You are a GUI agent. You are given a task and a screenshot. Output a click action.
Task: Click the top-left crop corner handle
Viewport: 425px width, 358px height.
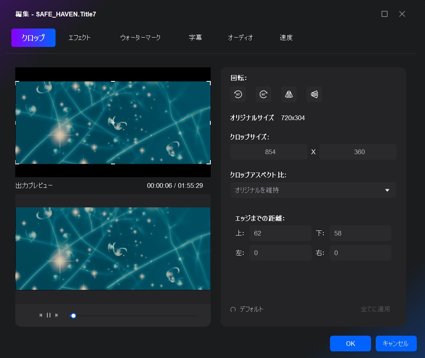click(17, 83)
